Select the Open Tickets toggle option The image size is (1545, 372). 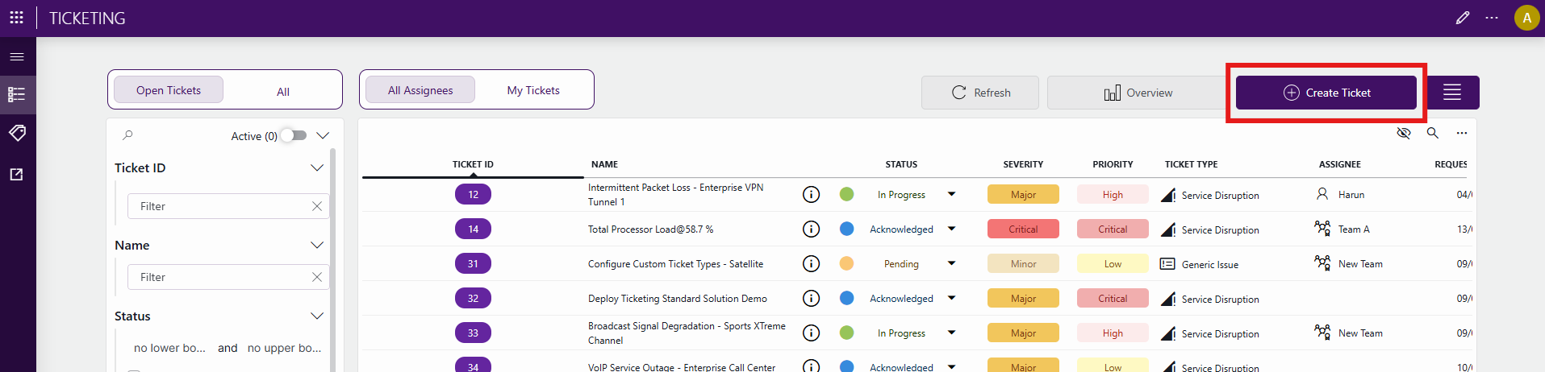click(169, 89)
